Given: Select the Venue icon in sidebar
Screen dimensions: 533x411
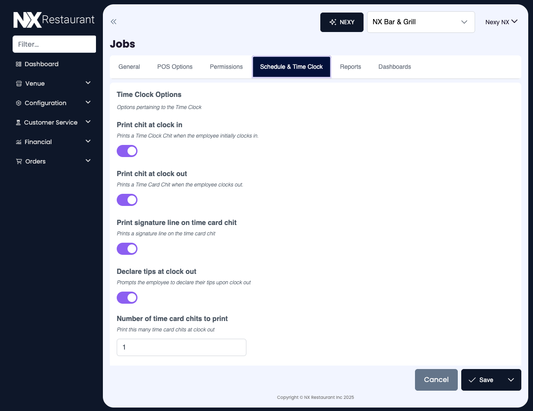Looking at the screenshot, I should [x=18, y=83].
